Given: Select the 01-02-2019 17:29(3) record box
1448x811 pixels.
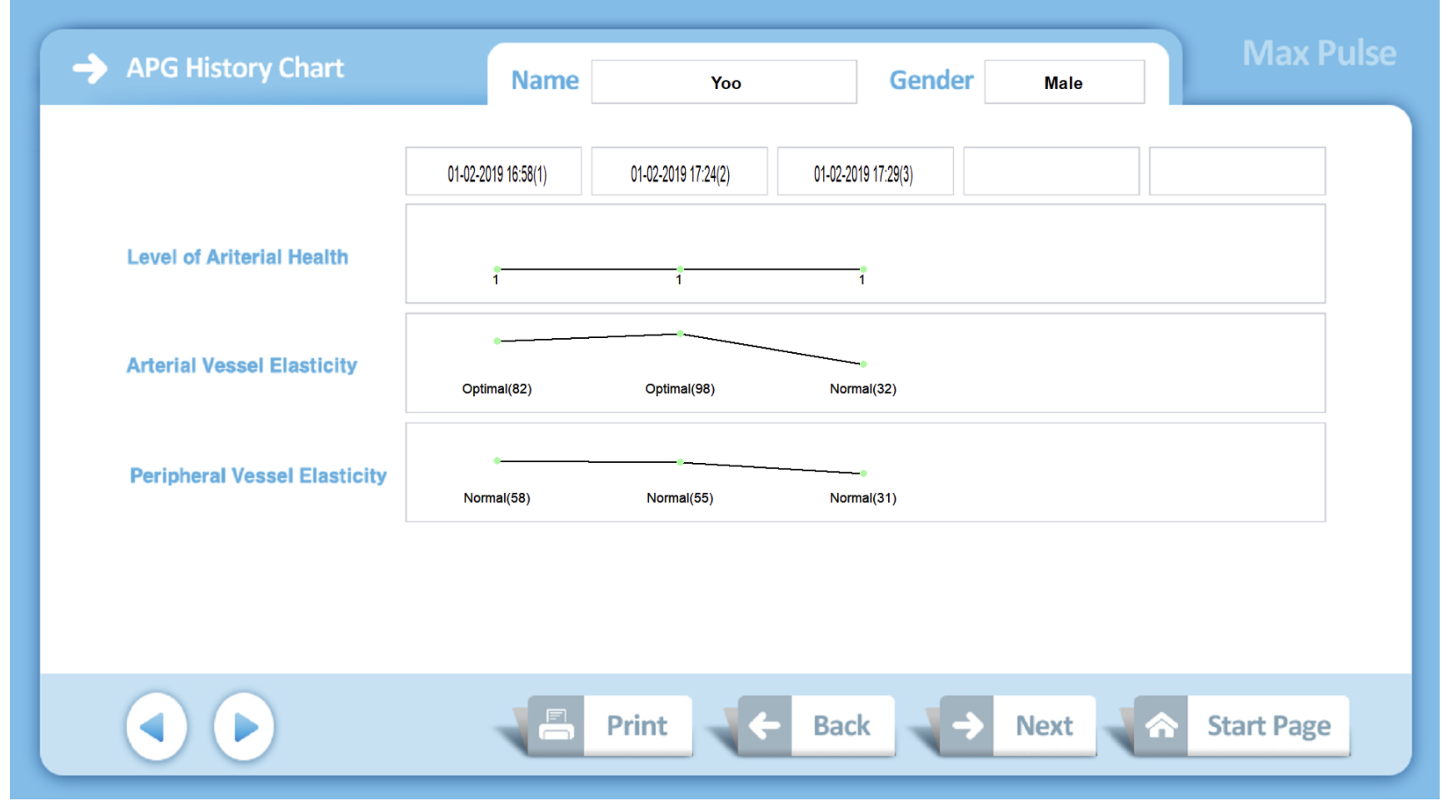Looking at the screenshot, I should 865,172.
